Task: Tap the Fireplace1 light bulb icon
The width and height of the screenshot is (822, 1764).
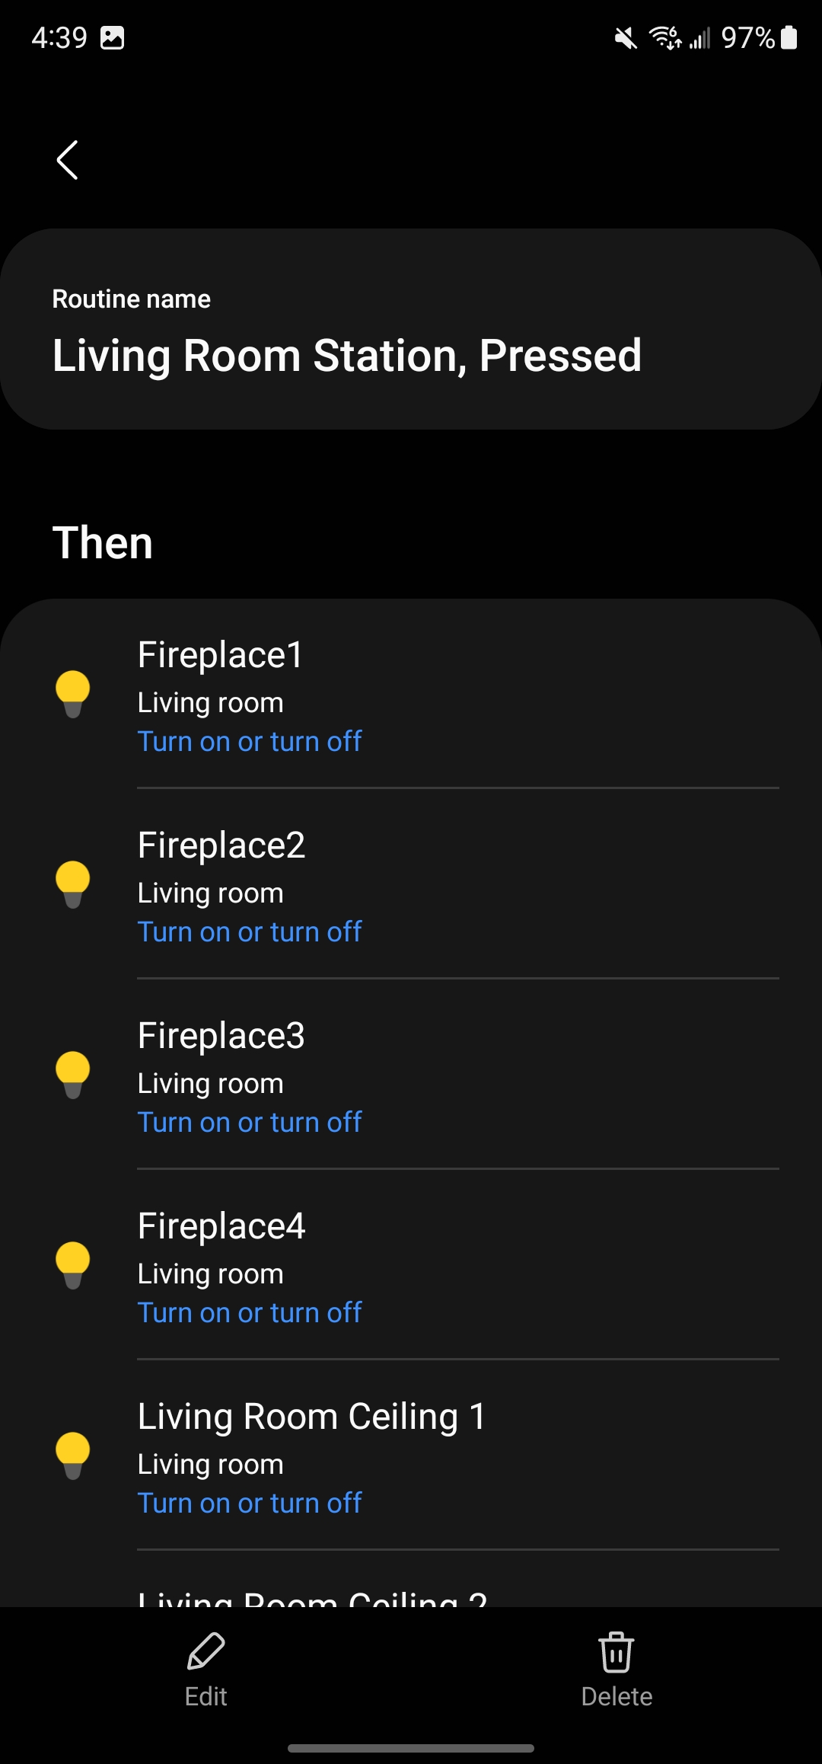Action: [x=73, y=694]
